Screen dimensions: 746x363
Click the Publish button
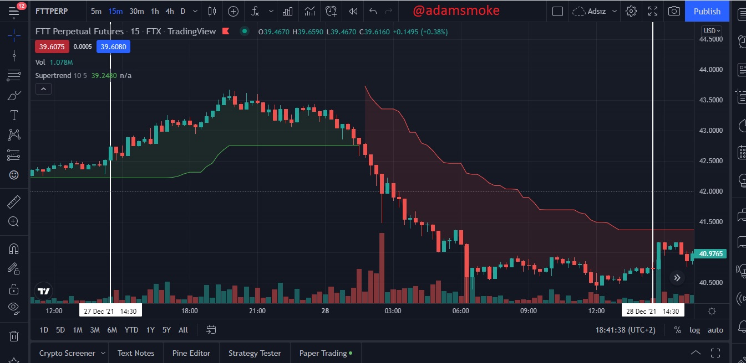point(707,11)
